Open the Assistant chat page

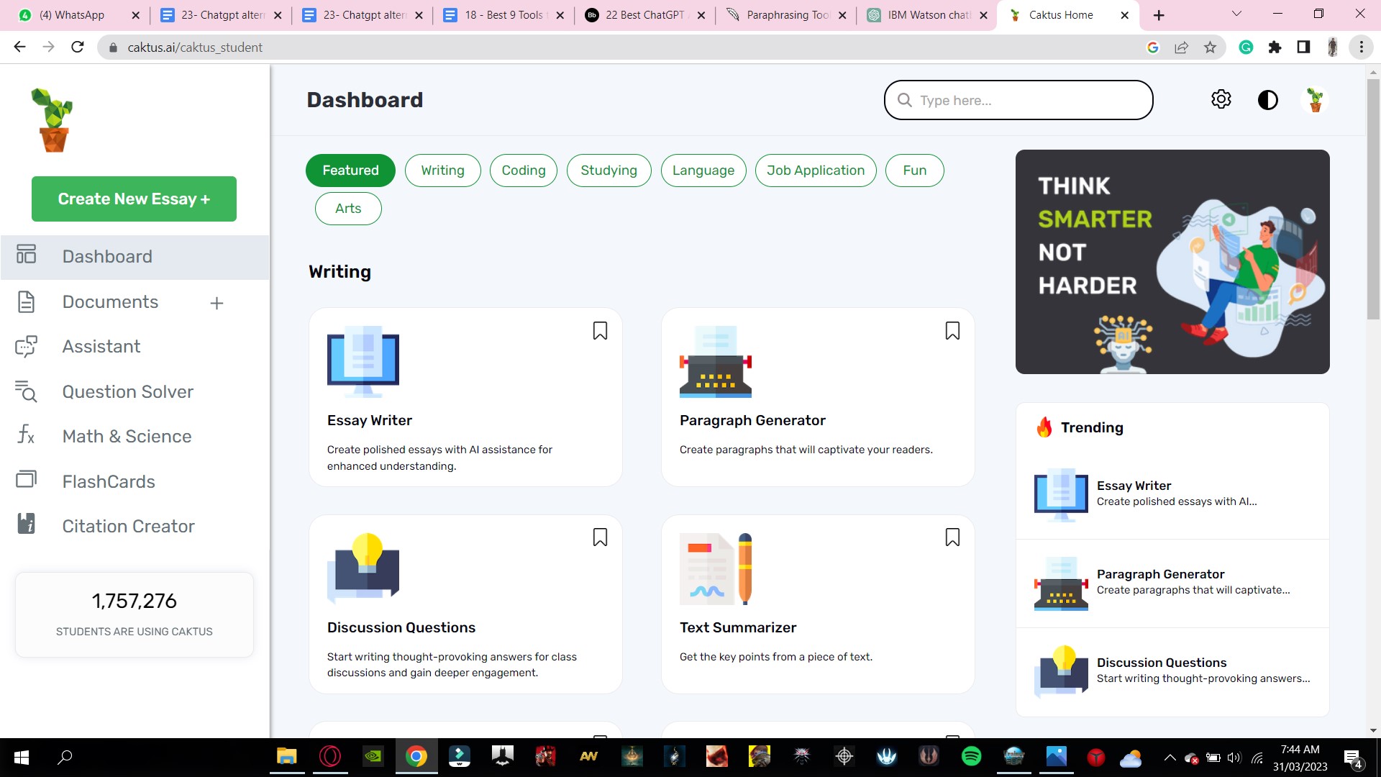tap(101, 347)
